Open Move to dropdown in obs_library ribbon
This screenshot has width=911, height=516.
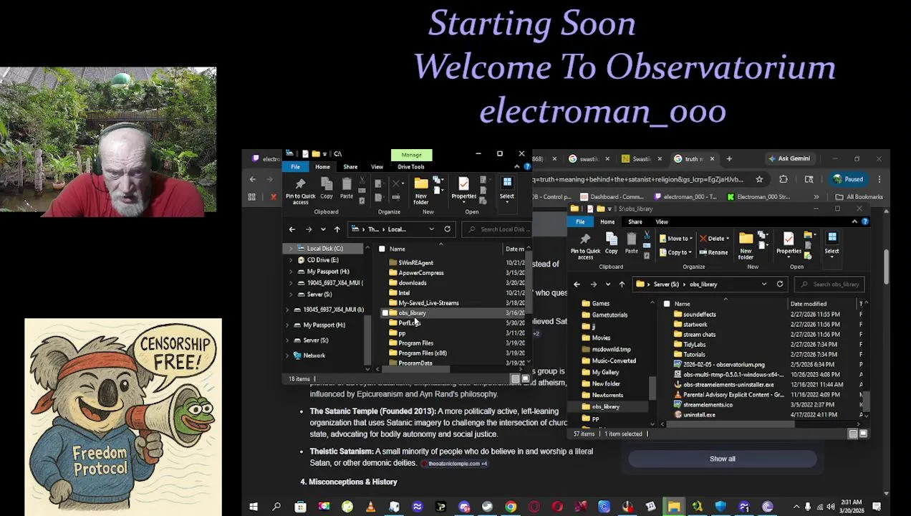pos(676,239)
